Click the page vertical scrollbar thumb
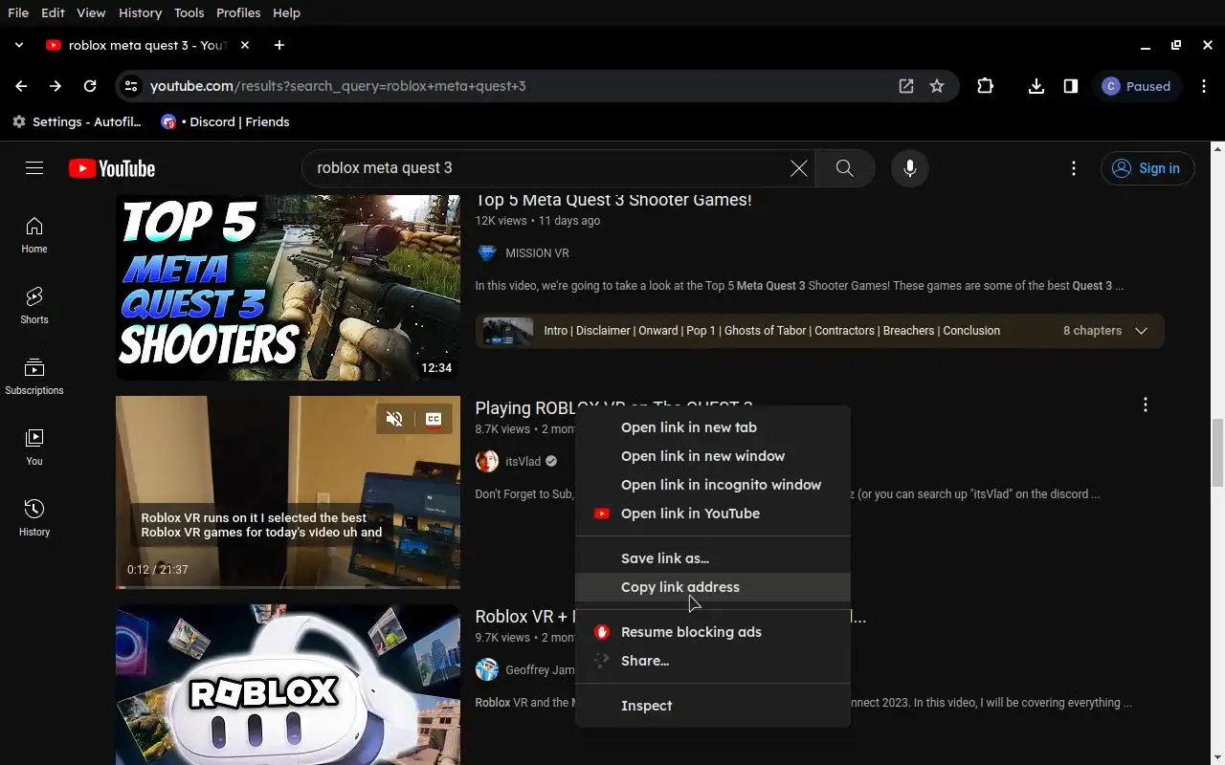The image size is (1225, 765). point(1217,453)
